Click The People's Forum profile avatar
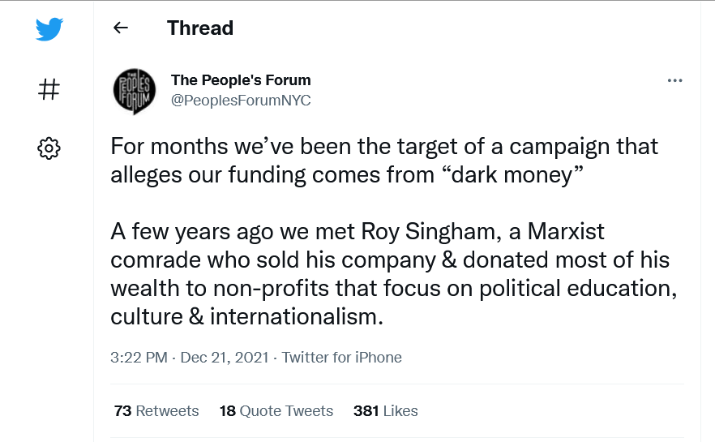This screenshot has height=442, width=715. click(135, 91)
